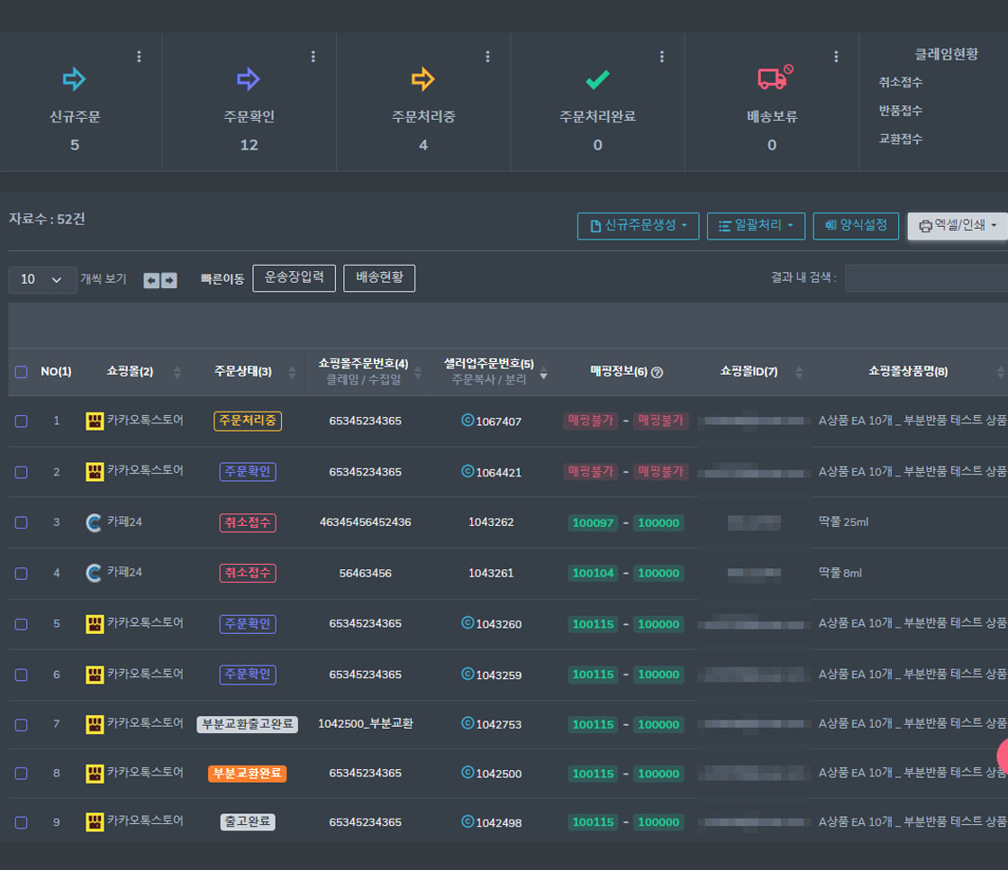Click the copy icon beside order 1067407

tap(468, 421)
